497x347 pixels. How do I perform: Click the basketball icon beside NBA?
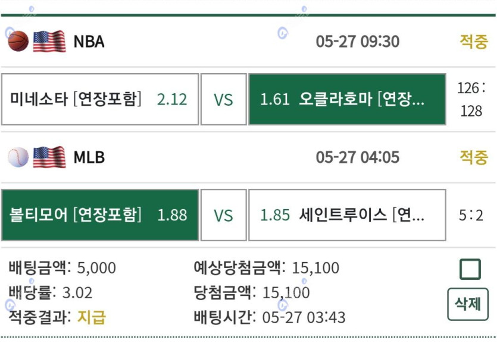coord(18,41)
